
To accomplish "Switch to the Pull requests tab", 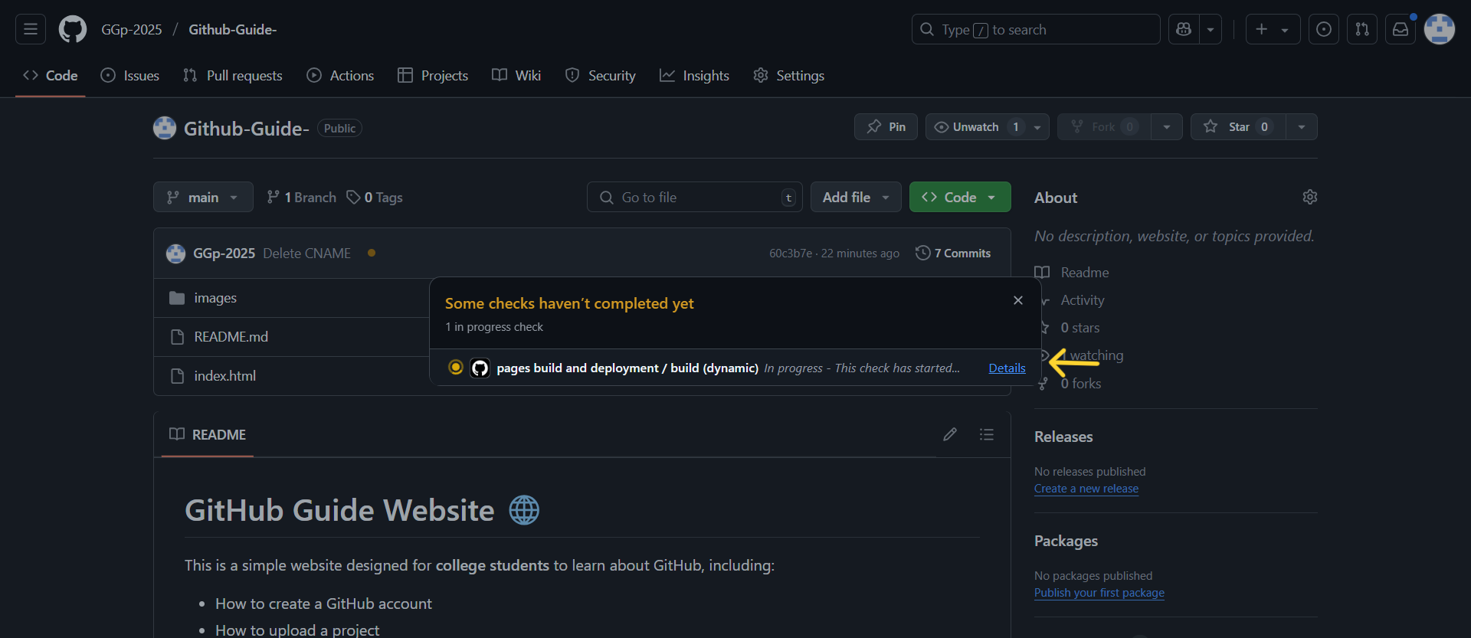I will point(233,75).
